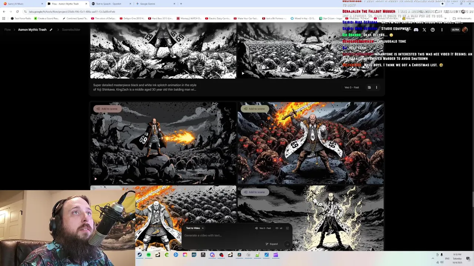Open the Scenebuilder breadcrumb
The height and width of the screenshot is (266, 474).
coord(71,30)
